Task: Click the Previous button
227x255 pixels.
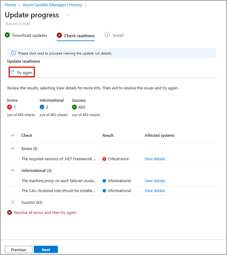Action: (19, 250)
